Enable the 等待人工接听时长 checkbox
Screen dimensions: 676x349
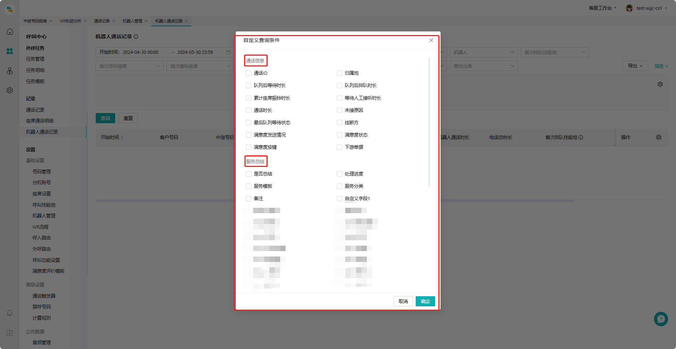click(339, 98)
